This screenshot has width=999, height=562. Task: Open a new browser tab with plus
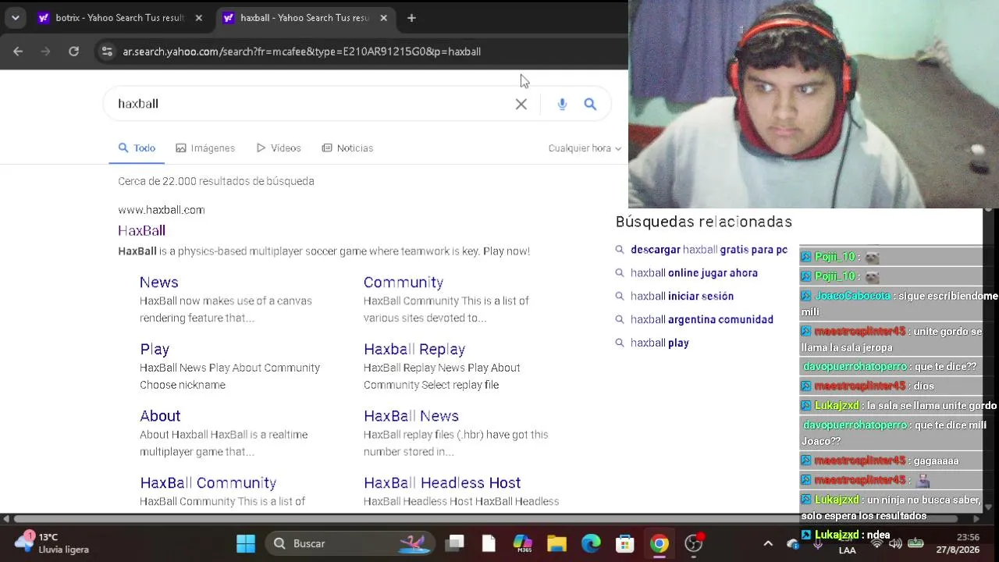(411, 18)
